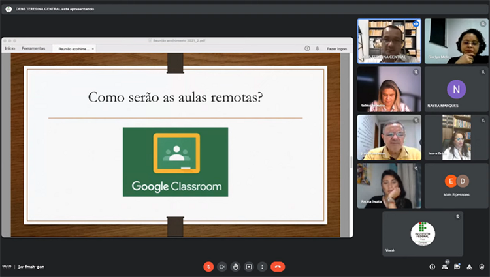Select the DENS TERESINA CENTRAL video tile
Viewport: 490px width, 277px height.
pyautogui.click(x=389, y=41)
